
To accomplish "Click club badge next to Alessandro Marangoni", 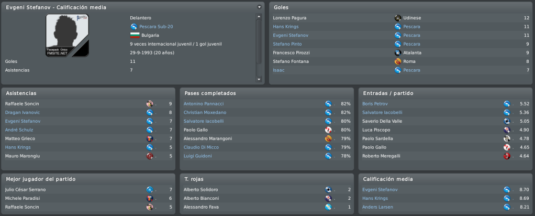I will 328,139.
